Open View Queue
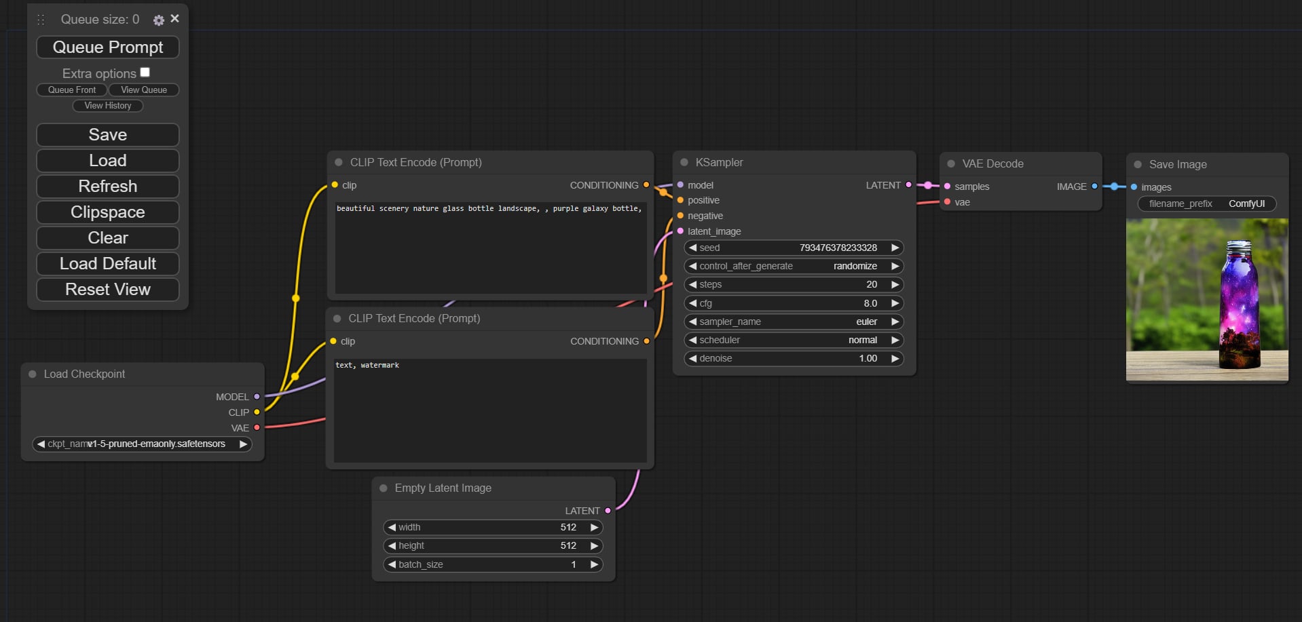 (144, 90)
